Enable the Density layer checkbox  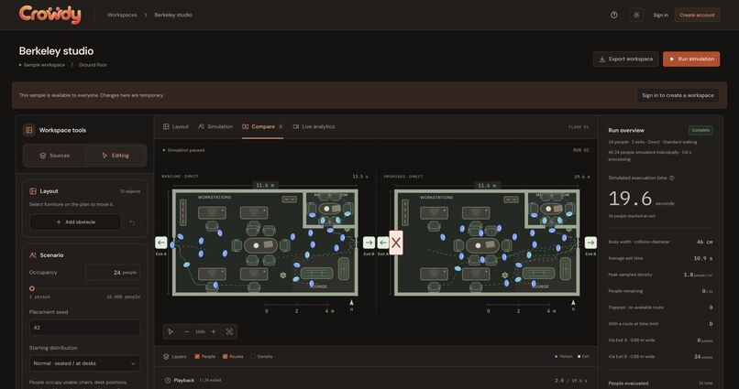coord(253,357)
